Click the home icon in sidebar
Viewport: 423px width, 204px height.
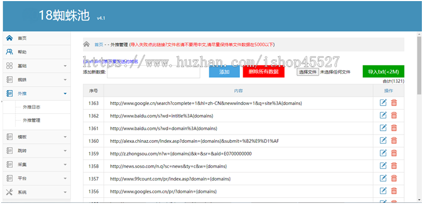(9, 38)
